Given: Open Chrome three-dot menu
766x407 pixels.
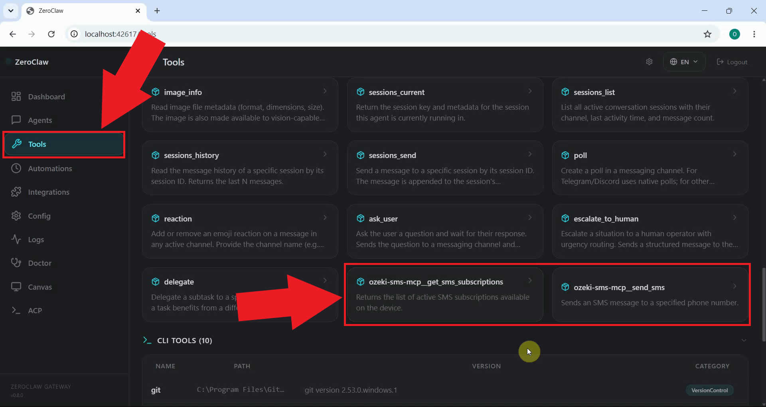Looking at the screenshot, I should [754, 34].
